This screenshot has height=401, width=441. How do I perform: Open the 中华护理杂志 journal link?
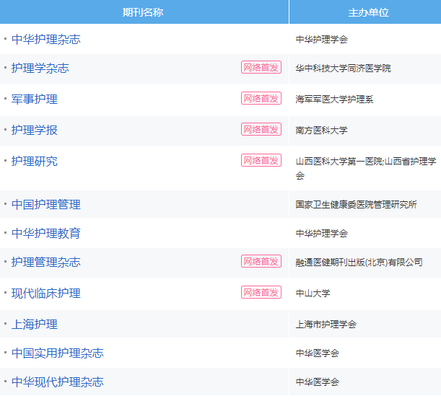tap(46, 40)
